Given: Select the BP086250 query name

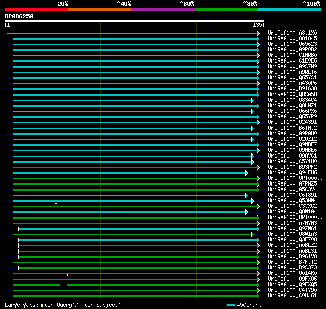Looking at the screenshot, I should click(x=19, y=16).
